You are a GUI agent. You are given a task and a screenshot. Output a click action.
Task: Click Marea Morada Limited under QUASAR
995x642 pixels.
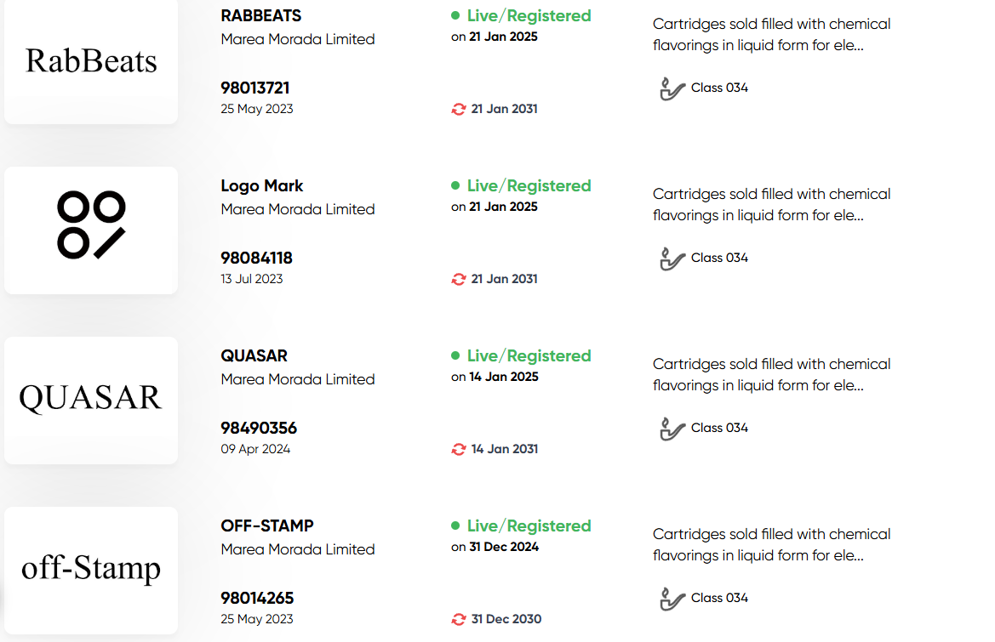click(298, 379)
